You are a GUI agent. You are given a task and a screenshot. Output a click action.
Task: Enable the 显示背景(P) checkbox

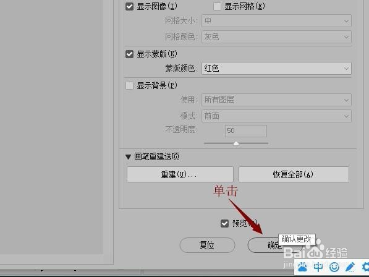pyautogui.click(x=129, y=85)
